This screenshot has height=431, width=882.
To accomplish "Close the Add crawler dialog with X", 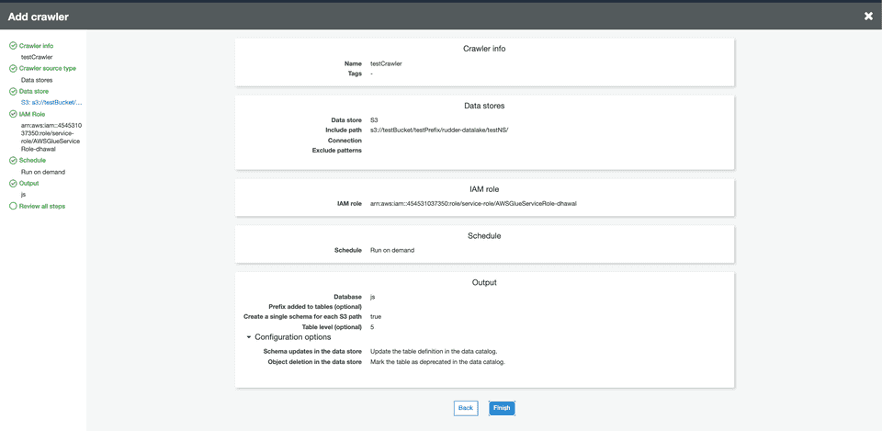I will click(x=868, y=16).
